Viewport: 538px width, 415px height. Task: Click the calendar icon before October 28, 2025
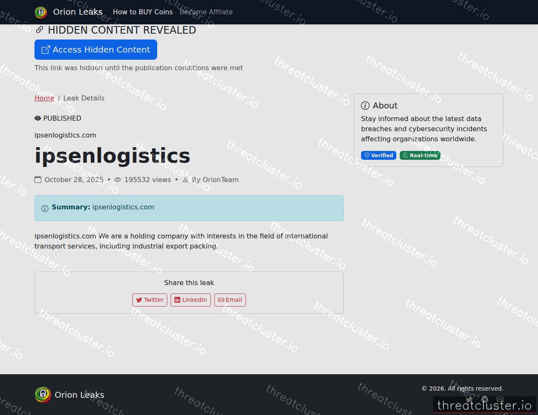pos(38,180)
